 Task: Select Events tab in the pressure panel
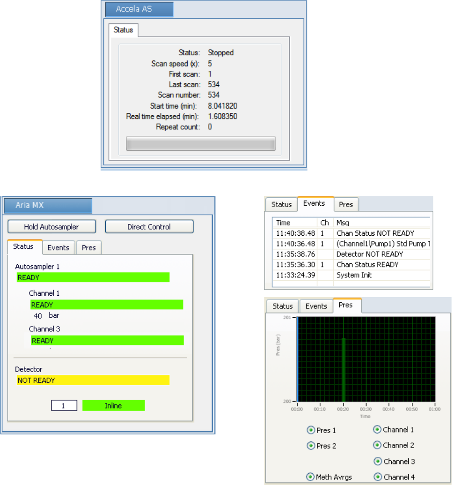pyautogui.click(x=316, y=306)
